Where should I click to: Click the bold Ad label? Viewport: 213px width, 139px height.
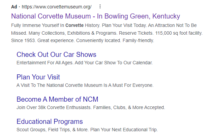click(x=14, y=7)
